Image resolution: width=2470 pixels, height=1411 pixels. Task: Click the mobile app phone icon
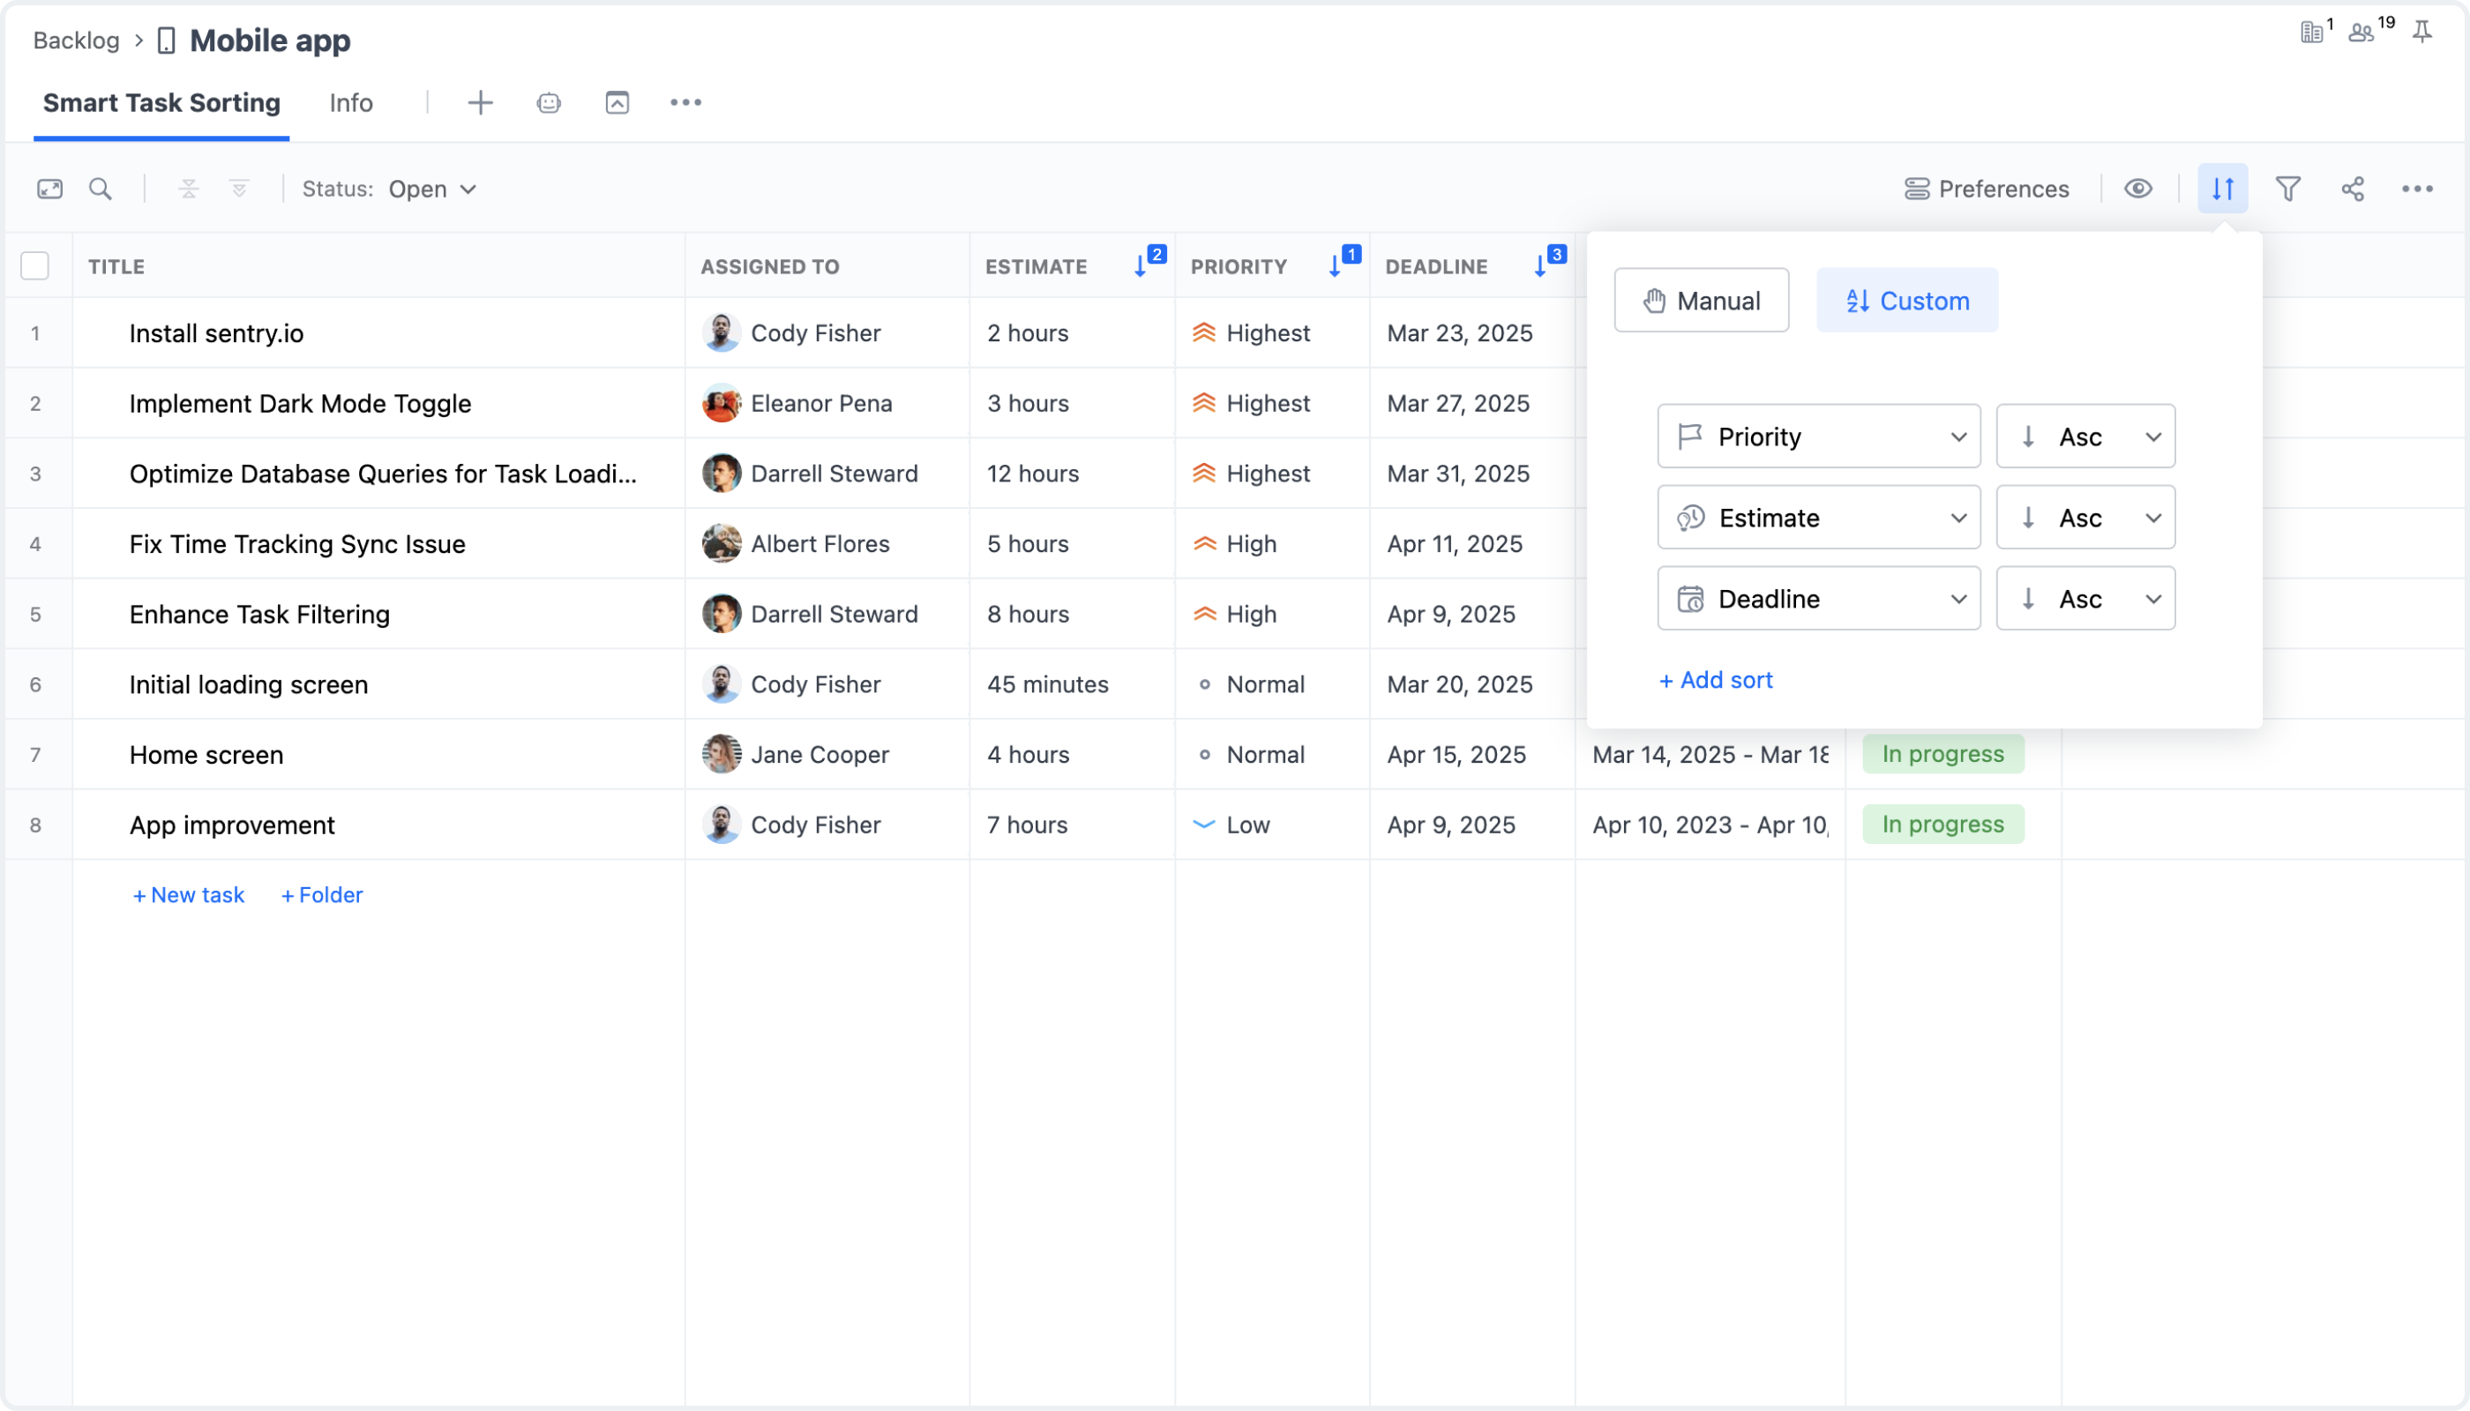coord(167,41)
